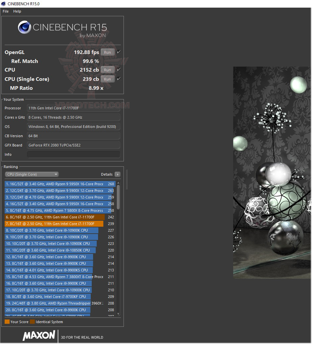Toggle the CPU test checkbox
This screenshot has width=312, height=344.
point(119,70)
